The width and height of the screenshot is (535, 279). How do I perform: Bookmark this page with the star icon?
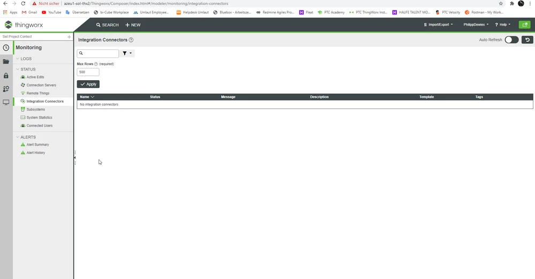(501, 3)
